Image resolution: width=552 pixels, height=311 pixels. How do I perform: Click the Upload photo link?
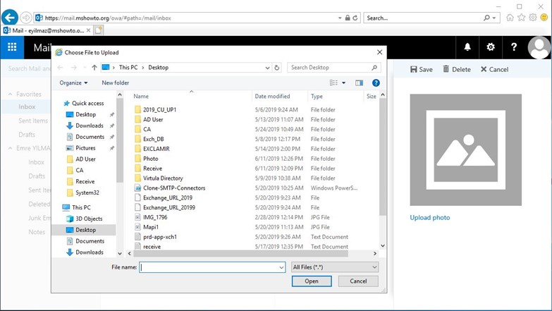coord(430,217)
